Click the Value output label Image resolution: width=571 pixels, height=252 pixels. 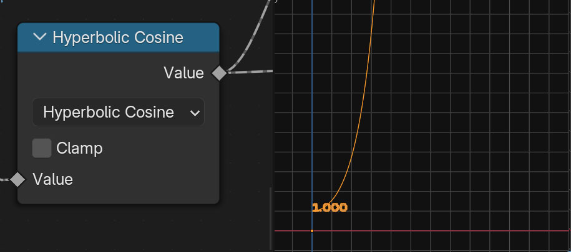click(x=183, y=73)
